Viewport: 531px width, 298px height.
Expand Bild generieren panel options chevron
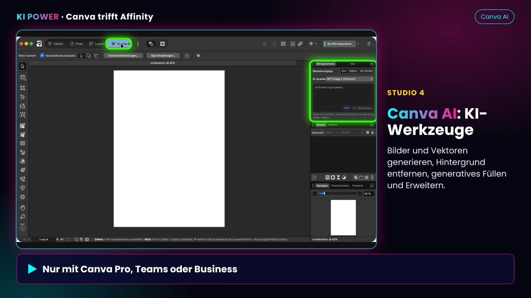pos(372,64)
